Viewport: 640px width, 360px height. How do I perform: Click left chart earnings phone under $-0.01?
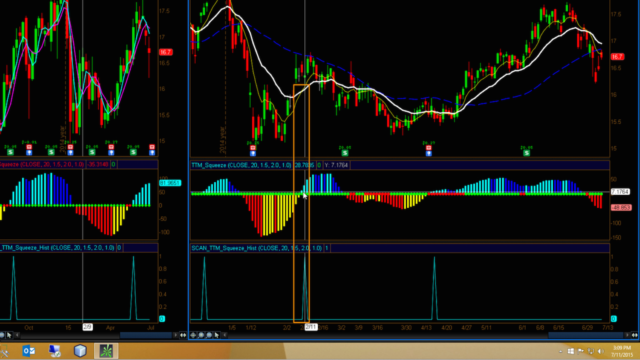coord(29,146)
